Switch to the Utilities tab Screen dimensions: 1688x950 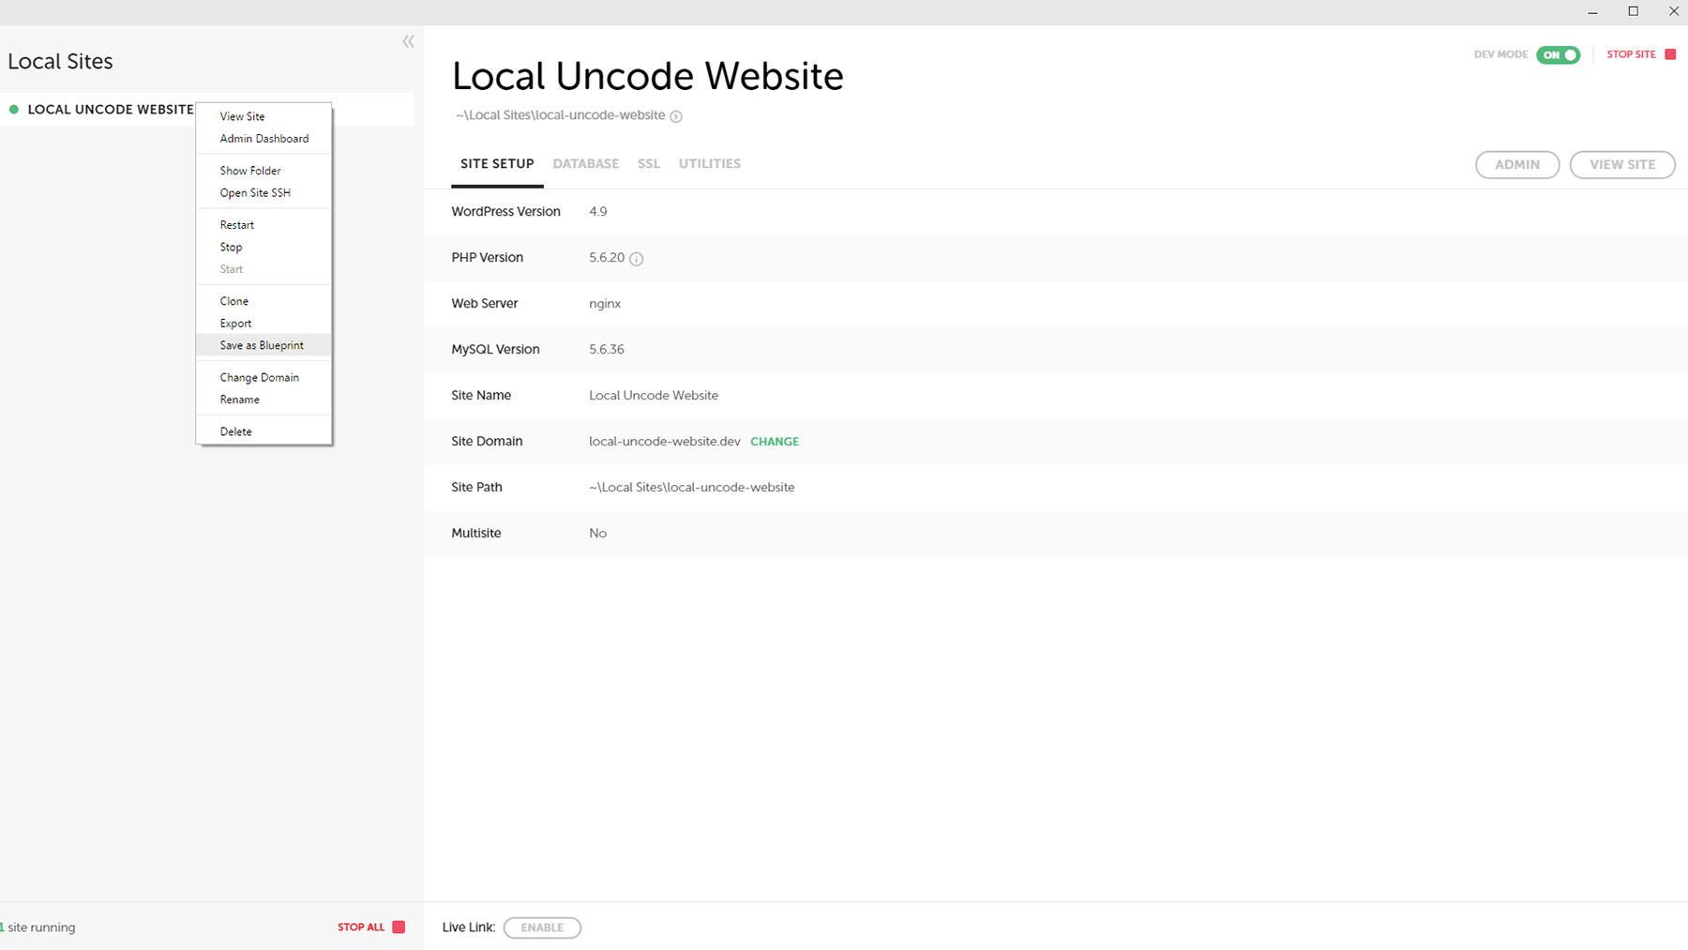710,164
